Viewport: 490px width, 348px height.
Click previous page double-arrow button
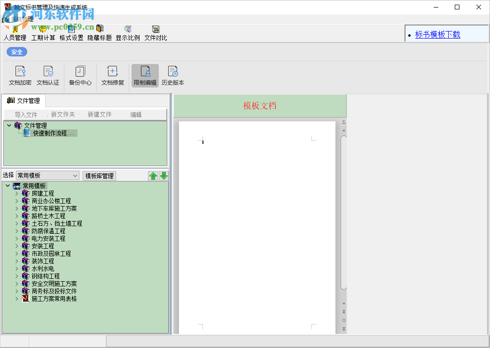344,312
